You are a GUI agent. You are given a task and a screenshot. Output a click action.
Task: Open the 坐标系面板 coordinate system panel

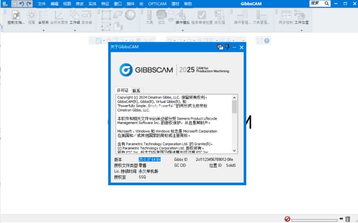(59, 17)
